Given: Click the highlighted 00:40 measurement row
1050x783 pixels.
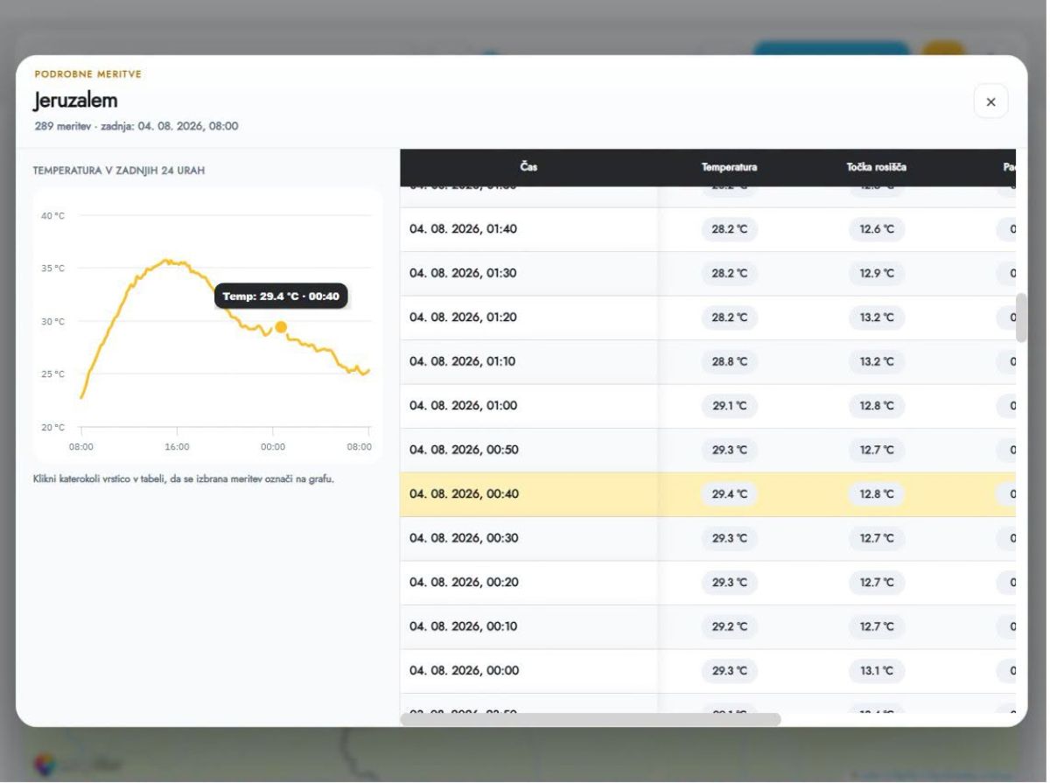Looking at the screenshot, I should click(708, 494).
